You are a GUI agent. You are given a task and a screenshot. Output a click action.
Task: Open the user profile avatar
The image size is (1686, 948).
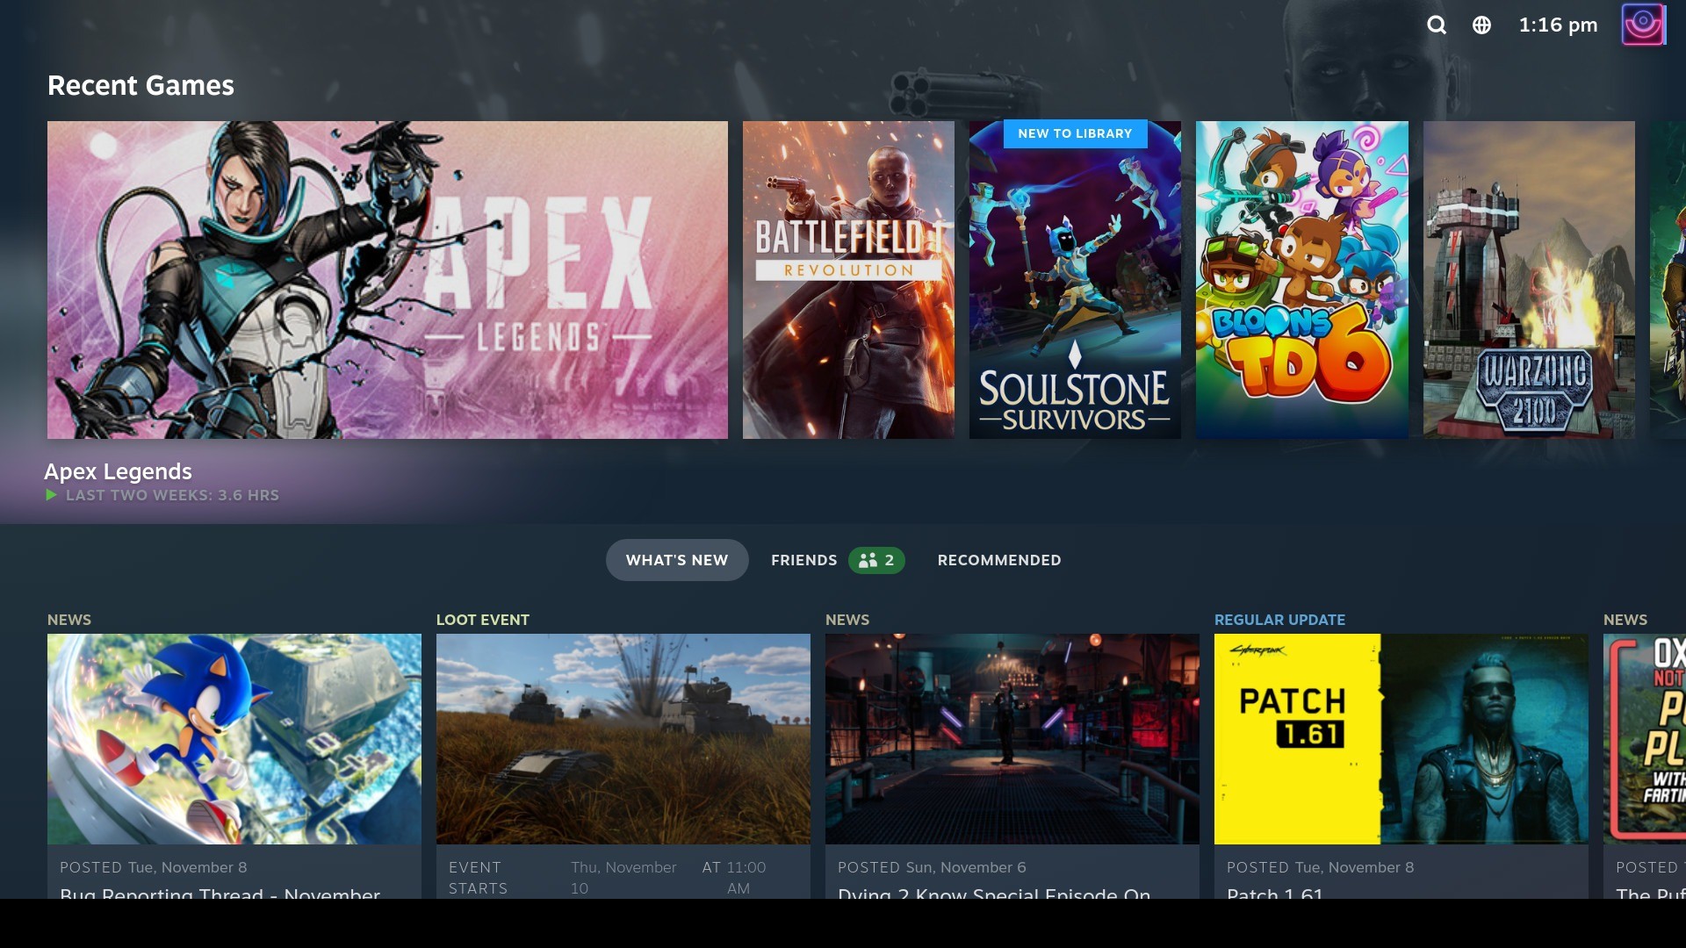pos(1643,25)
